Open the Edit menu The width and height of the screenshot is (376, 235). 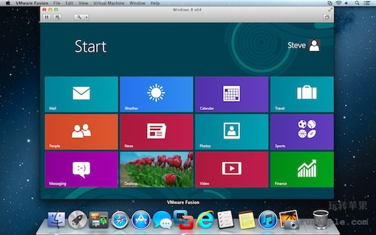coord(69,3)
